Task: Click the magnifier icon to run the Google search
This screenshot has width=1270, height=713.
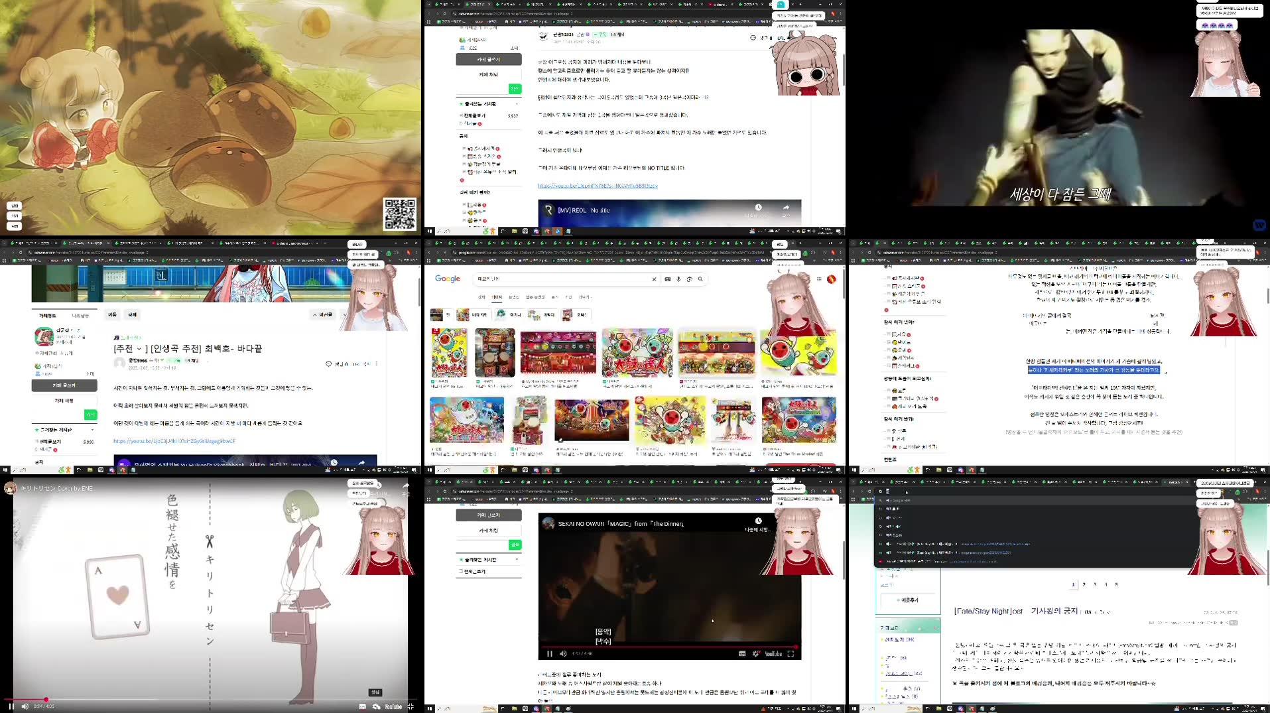Action: point(701,279)
